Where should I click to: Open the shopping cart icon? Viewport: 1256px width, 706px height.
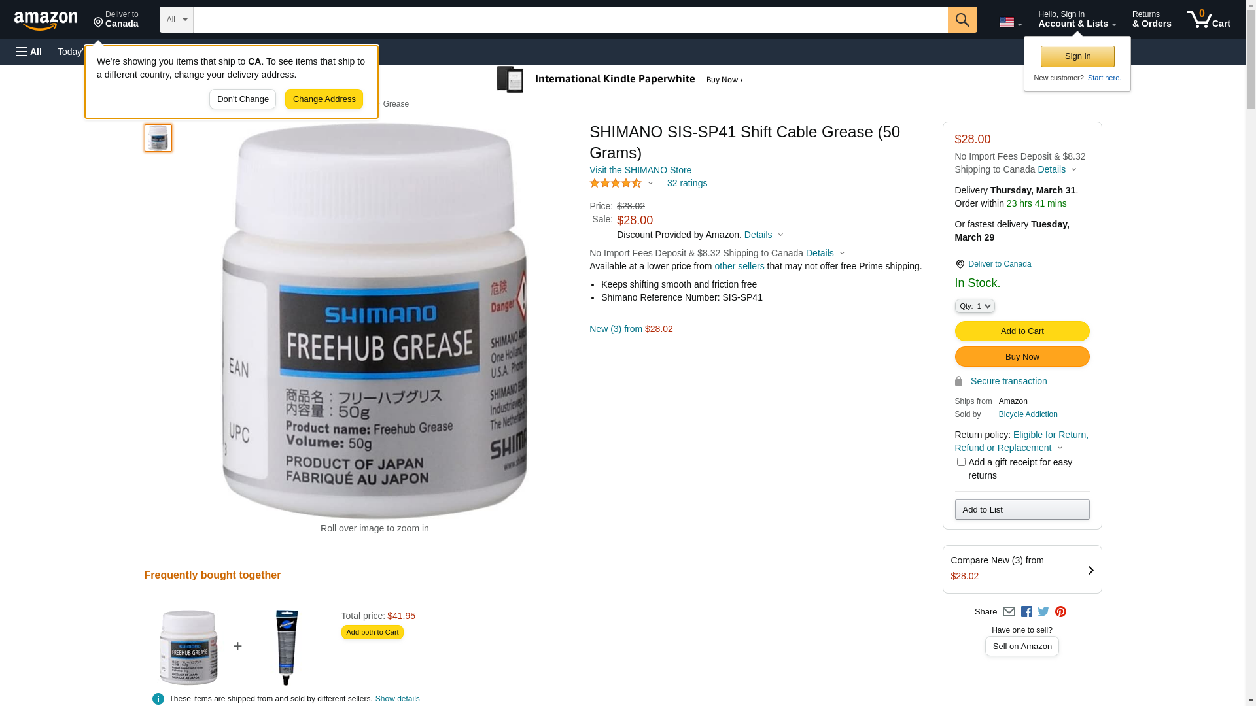[1208, 20]
